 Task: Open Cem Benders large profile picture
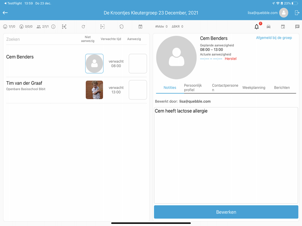point(176,58)
